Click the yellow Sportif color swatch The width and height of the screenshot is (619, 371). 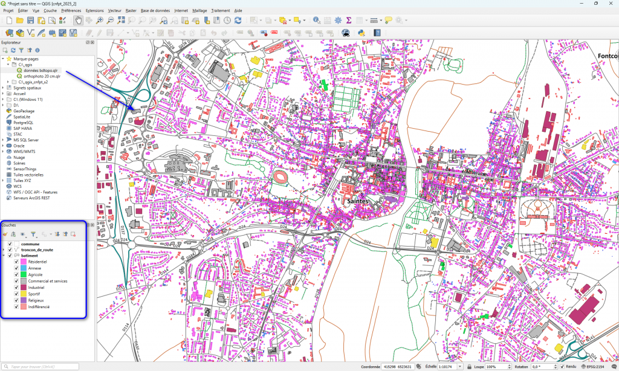pos(23,294)
